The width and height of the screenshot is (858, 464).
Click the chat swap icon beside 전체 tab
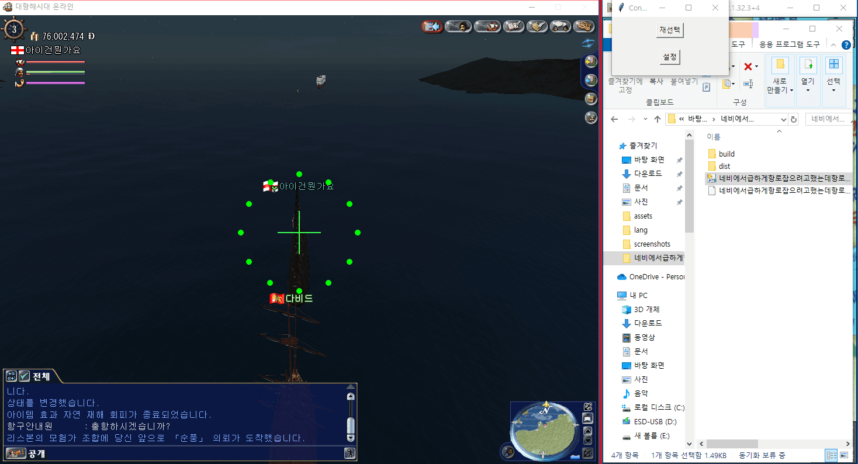[x=12, y=376]
